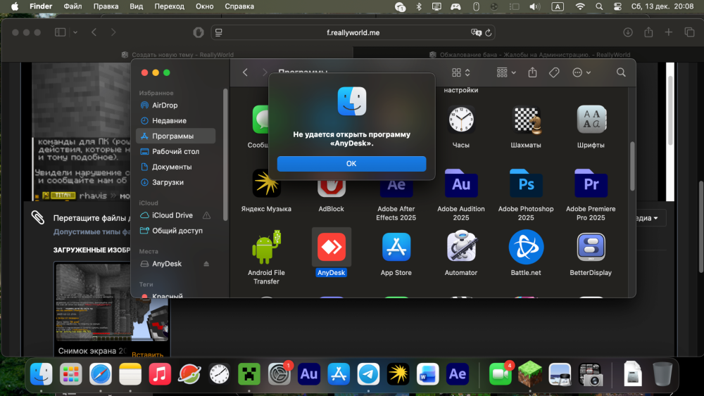Click Finder share toolbar button
Image resolution: width=704 pixels, height=396 pixels.
tap(532, 72)
